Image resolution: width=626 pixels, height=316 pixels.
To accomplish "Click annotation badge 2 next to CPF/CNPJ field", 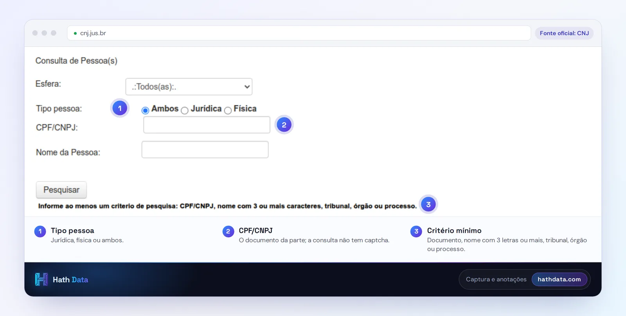I will pos(284,125).
